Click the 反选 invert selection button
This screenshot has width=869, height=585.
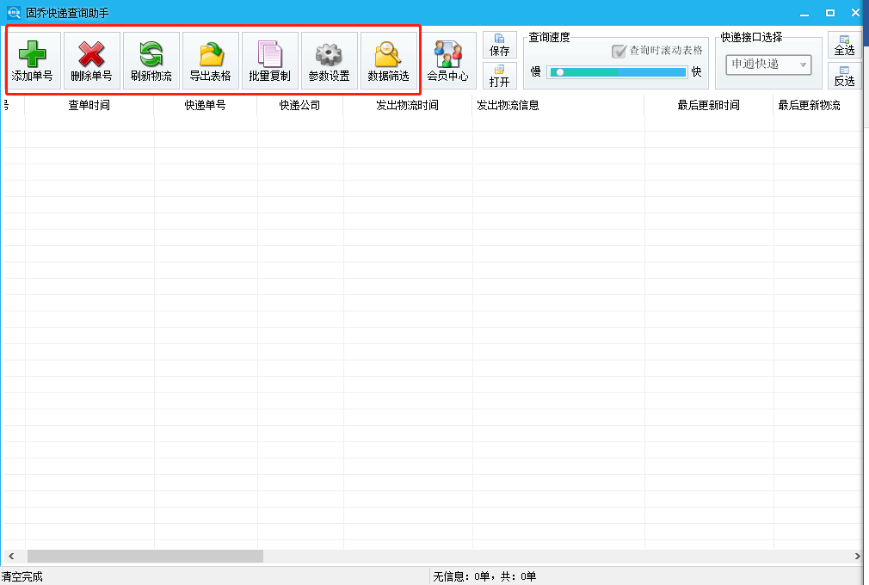point(844,76)
